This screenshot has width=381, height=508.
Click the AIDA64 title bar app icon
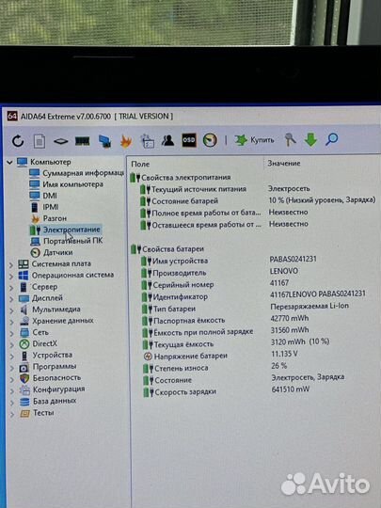point(12,117)
